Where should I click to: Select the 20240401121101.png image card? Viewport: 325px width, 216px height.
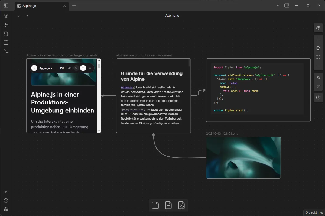243,157
